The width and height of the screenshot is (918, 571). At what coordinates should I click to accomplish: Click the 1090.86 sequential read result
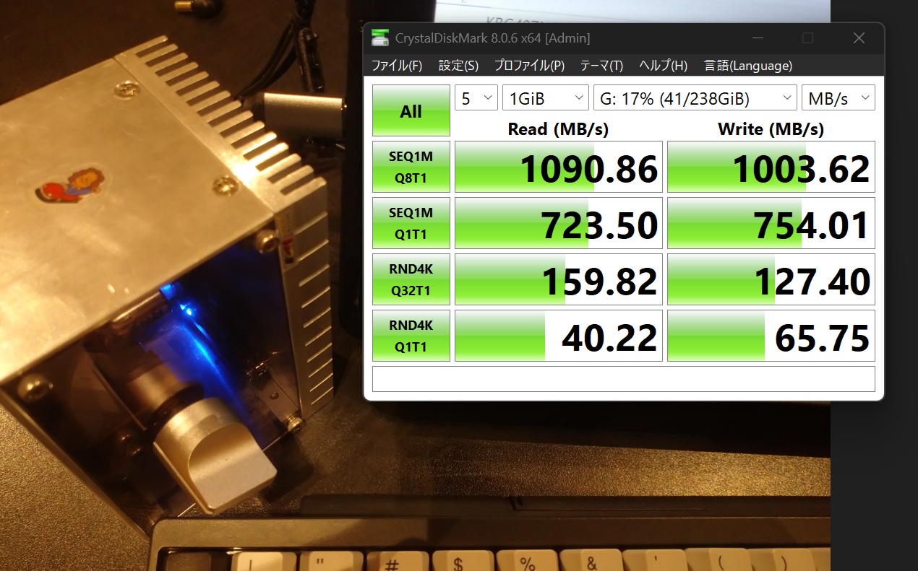pos(558,167)
